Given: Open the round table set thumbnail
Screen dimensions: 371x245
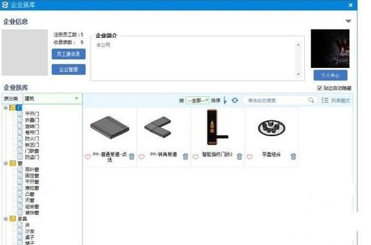Looking at the screenshot, I should click(x=271, y=128).
